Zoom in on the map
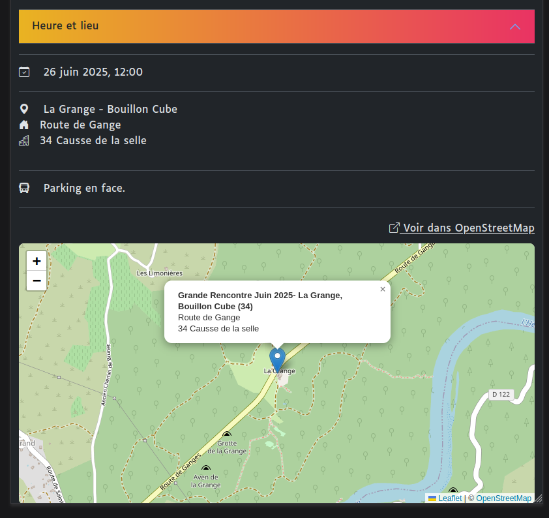The width and height of the screenshot is (549, 518). [x=37, y=261]
